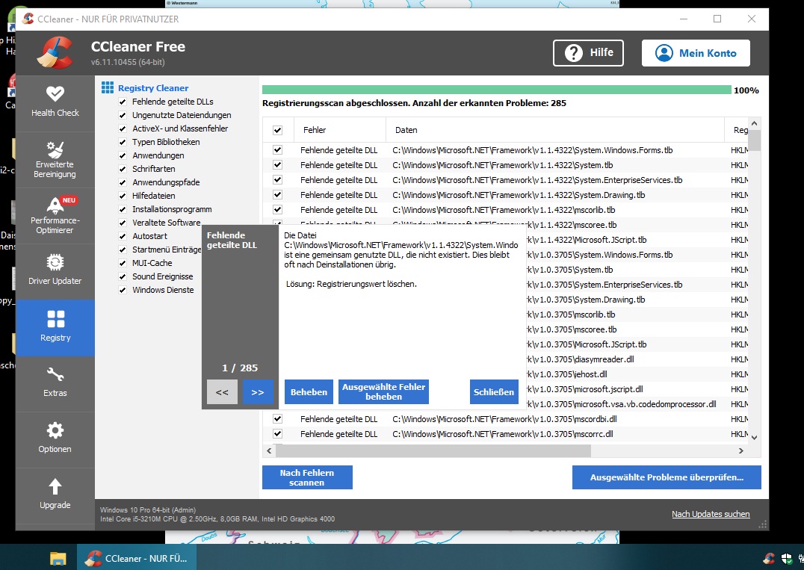
Task: Click horizontal scrollbar thumb
Action: pos(433,450)
